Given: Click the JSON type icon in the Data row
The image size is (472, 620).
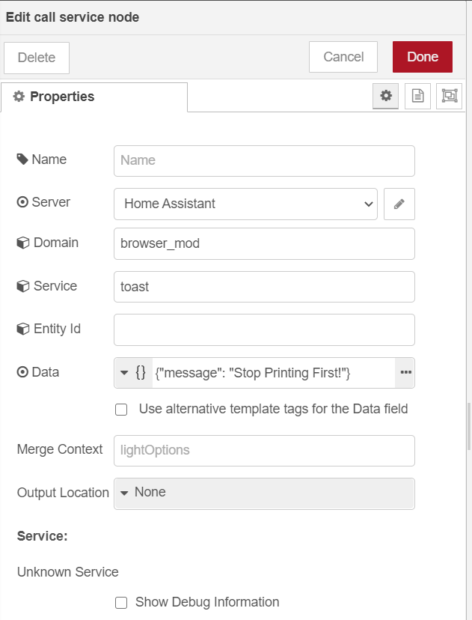Looking at the screenshot, I should (141, 373).
